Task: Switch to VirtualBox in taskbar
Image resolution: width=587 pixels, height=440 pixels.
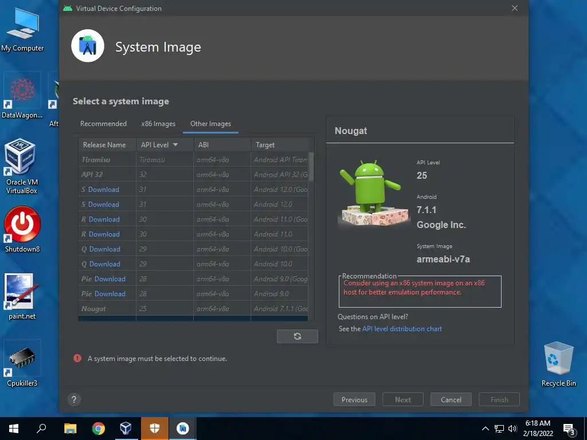Action: pos(126,429)
